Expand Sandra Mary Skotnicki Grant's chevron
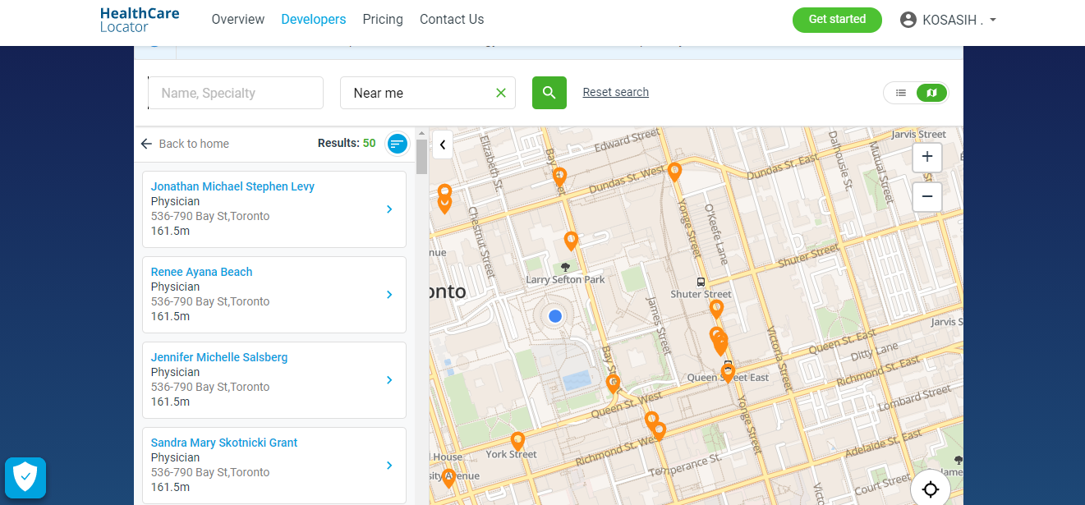Image resolution: width=1085 pixels, height=505 pixels. 389,466
